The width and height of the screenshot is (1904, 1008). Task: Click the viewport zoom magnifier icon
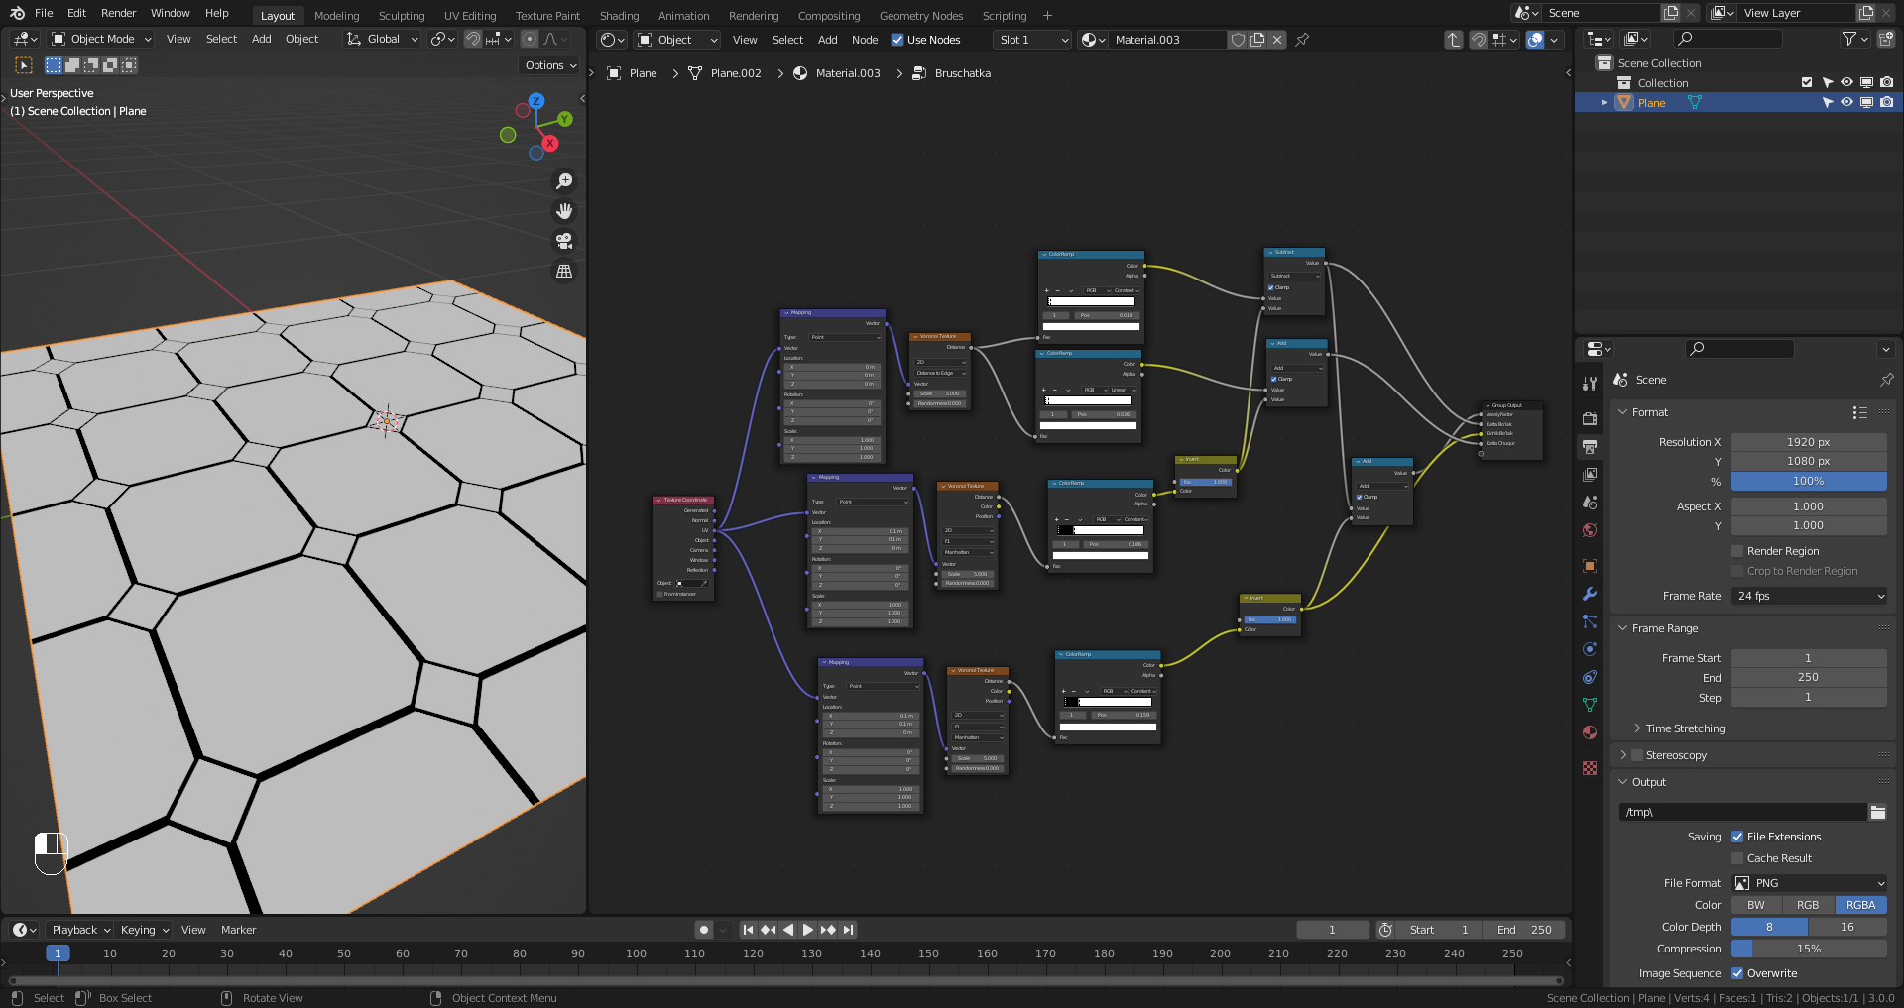pyautogui.click(x=564, y=181)
